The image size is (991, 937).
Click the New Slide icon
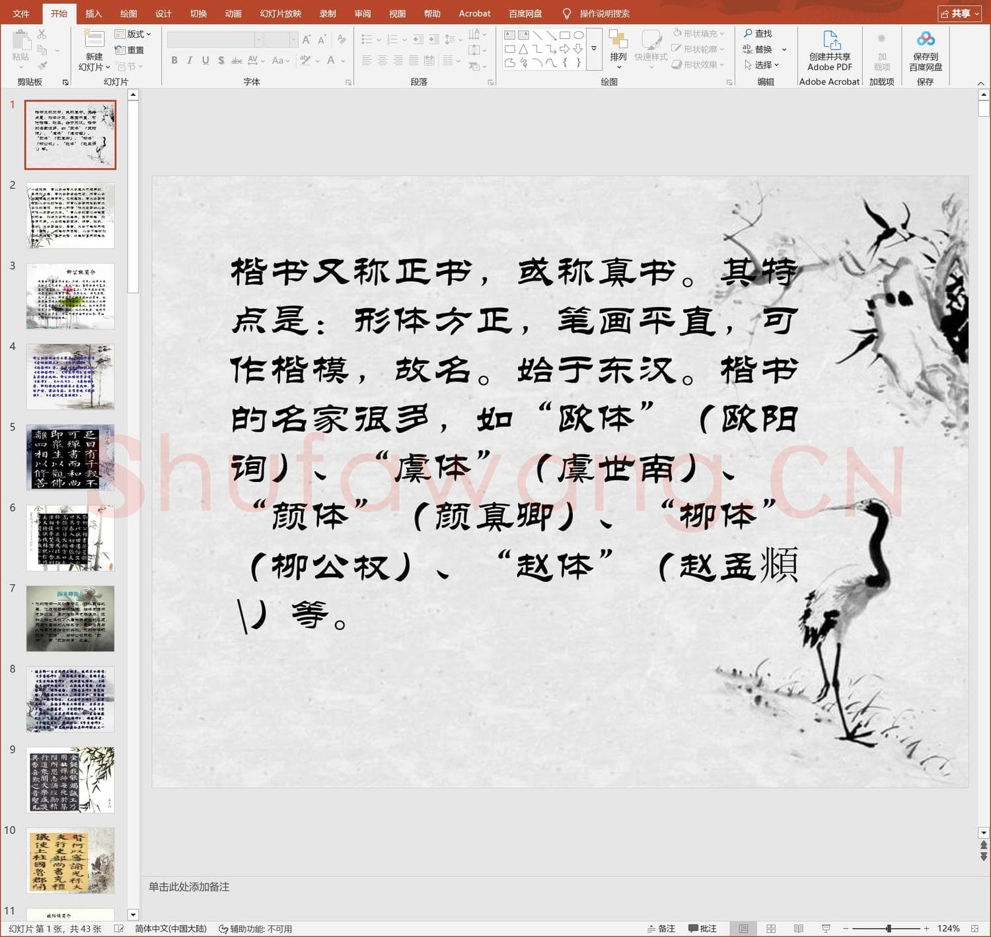[x=94, y=39]
